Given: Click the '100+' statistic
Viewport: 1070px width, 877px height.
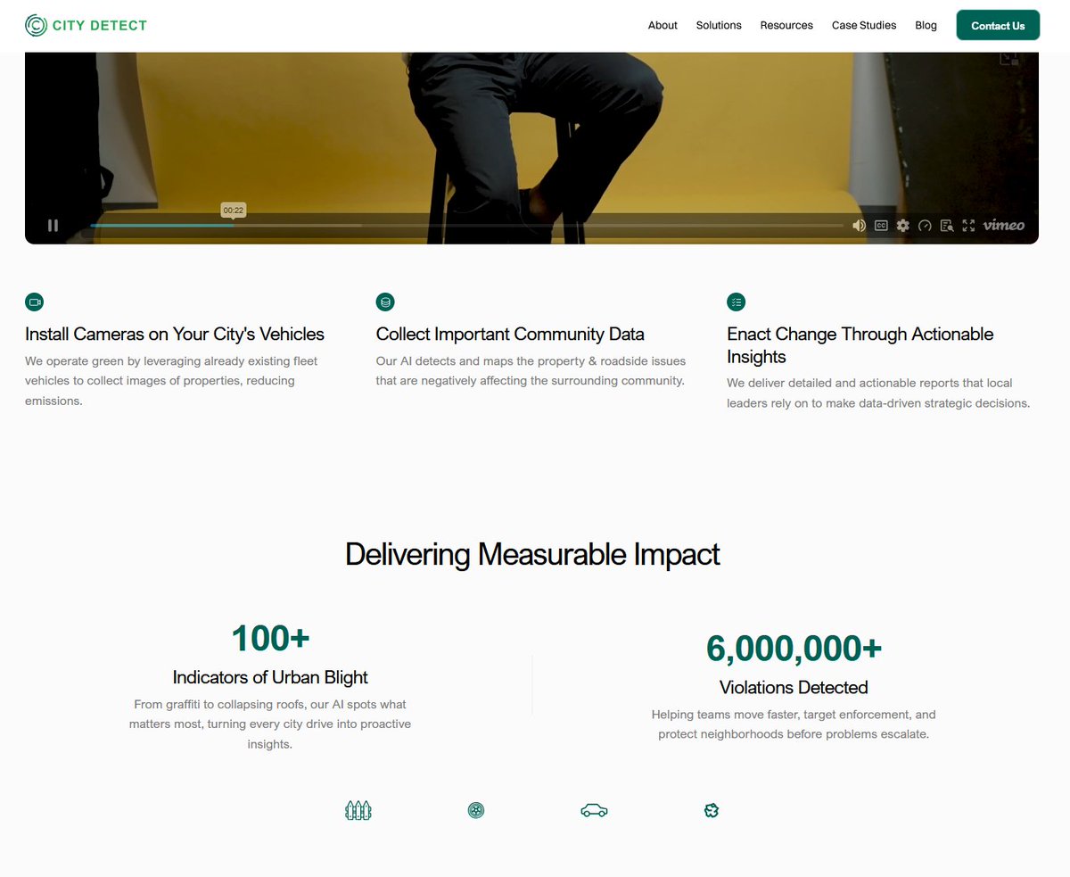Looking at the screenshot, I should pos(270,638).
